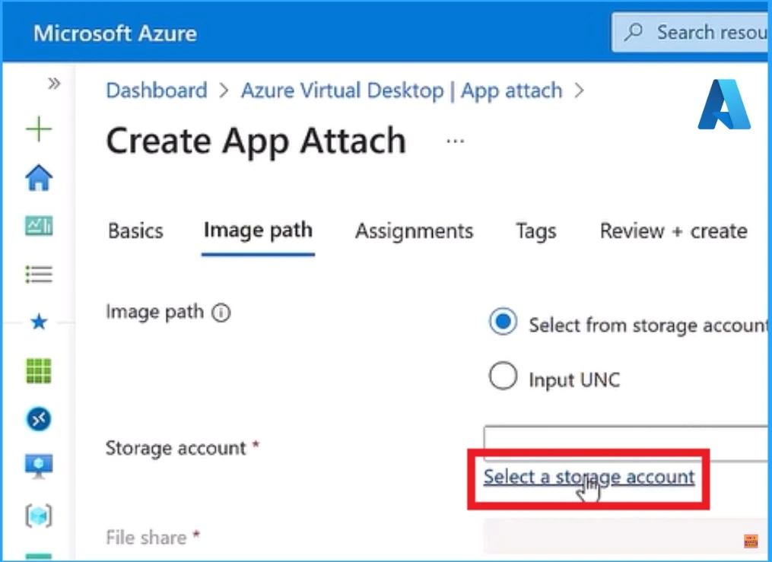Click the magnifier search icon
The width and height of the screenshot is (772, 562).
point(634,32)
